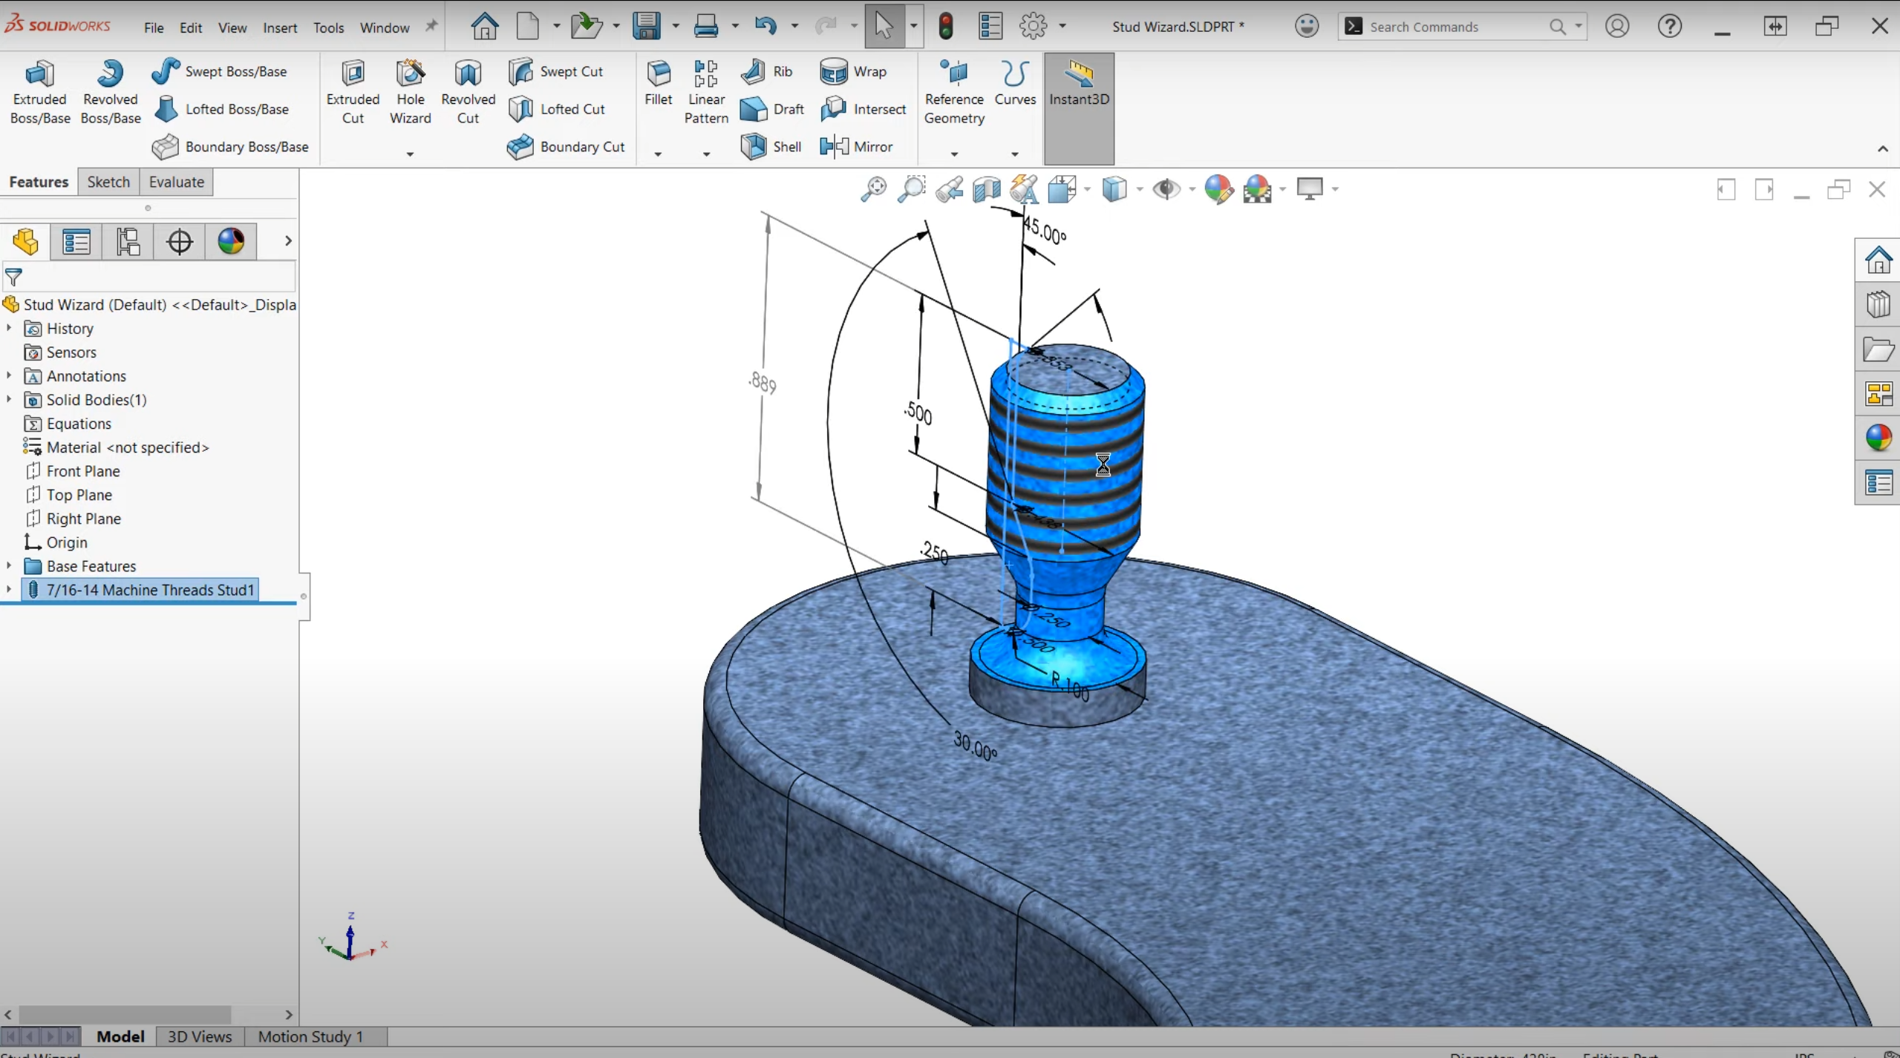Expand the History tree node
The height and width of the screenshot is (1058, 1900).
(9, 328)
